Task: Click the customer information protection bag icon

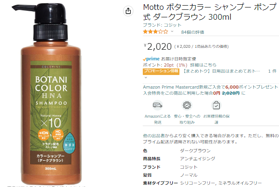Action: [x=216, y=105]
